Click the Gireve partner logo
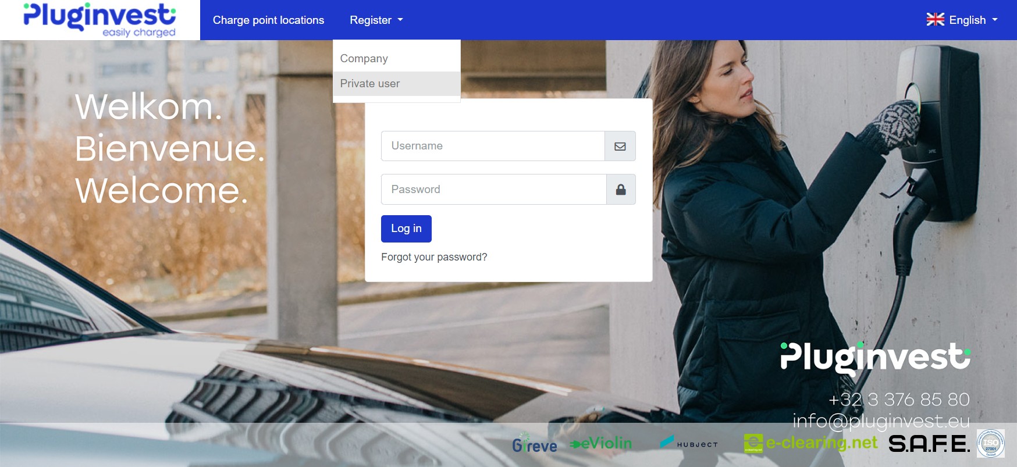 (x=534, y=444)
